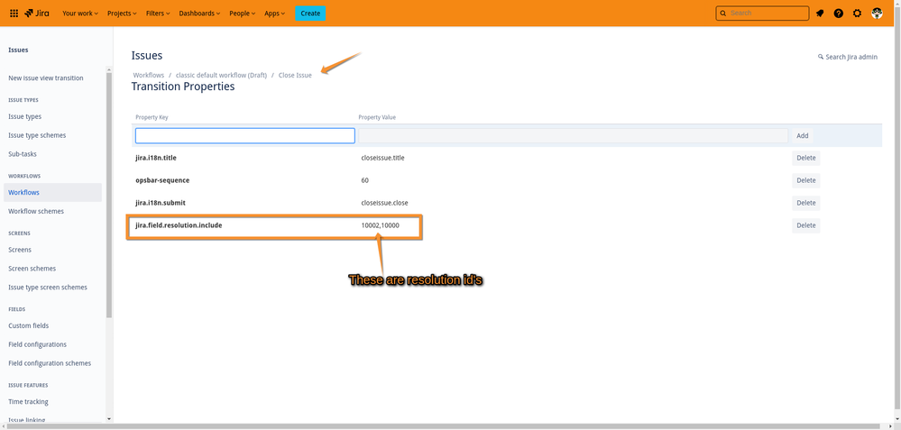Viewport: 901px width, 430px height.
Task: Expand the Dashboards dropdown menu
Action: (x=199, y=14)
